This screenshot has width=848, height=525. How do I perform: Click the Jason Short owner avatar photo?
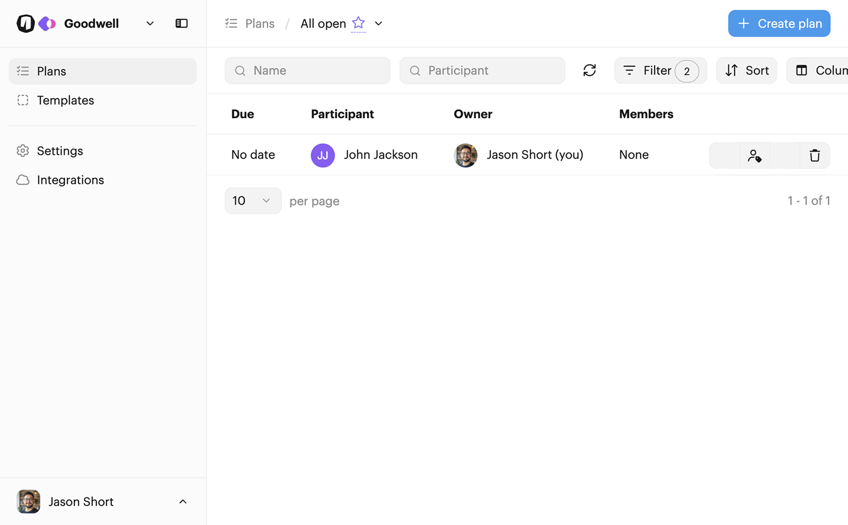click(x=465, y=155)
